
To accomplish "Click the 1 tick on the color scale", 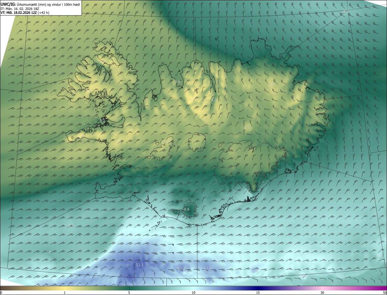I will (x=65, y=293).
